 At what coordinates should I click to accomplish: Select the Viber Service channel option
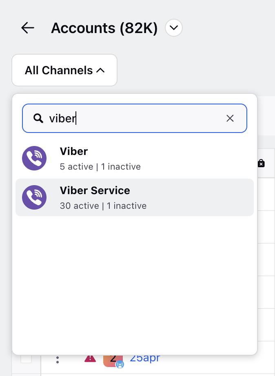(x=135, y=197)
